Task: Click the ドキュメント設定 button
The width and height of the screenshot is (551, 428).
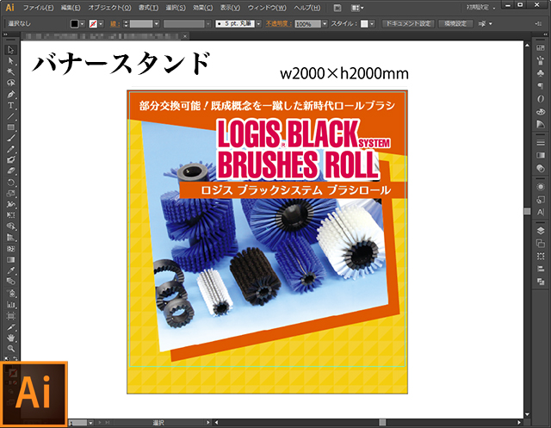Action: (408, 23)
